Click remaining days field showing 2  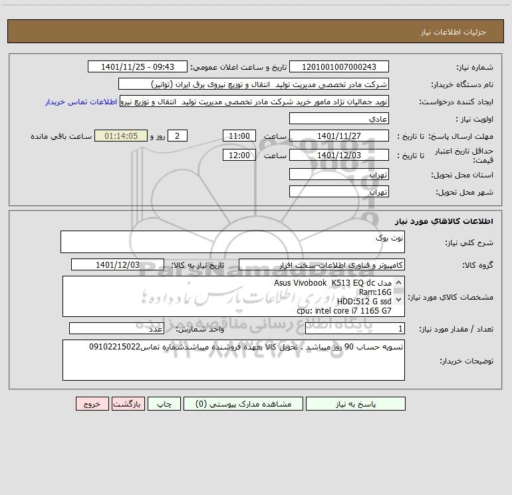(178, 136)
